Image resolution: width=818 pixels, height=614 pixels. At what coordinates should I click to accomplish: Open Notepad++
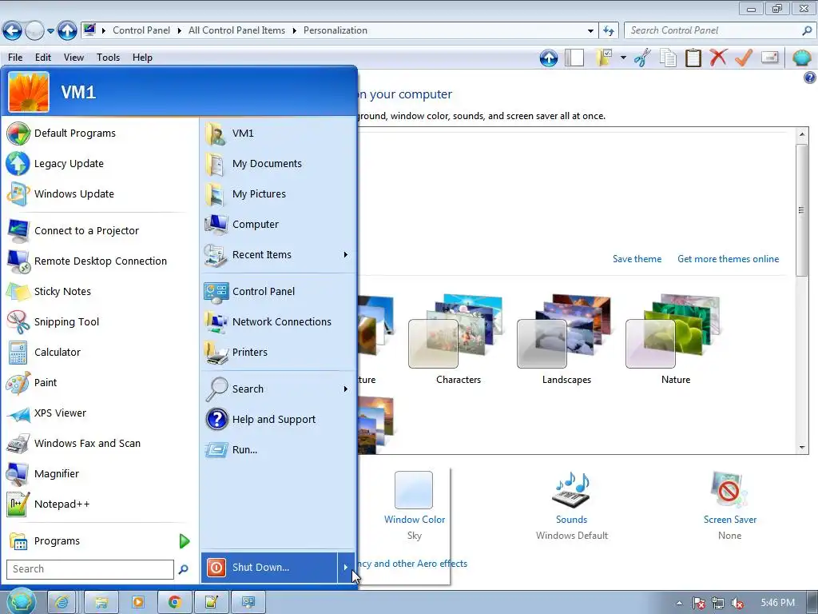click(99, 504)
